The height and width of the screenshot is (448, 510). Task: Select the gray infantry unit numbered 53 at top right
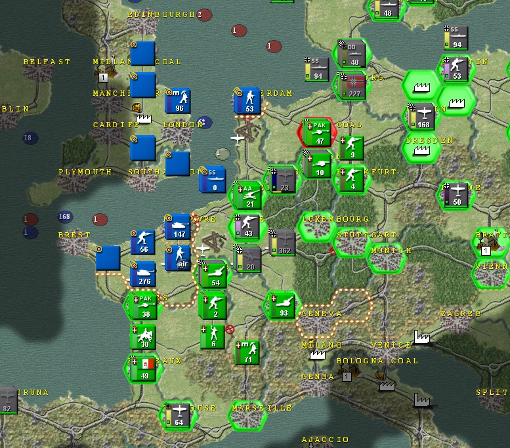[456, 69]
